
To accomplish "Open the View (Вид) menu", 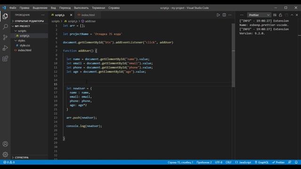I will pyautogui.click(x=53, y=8).
